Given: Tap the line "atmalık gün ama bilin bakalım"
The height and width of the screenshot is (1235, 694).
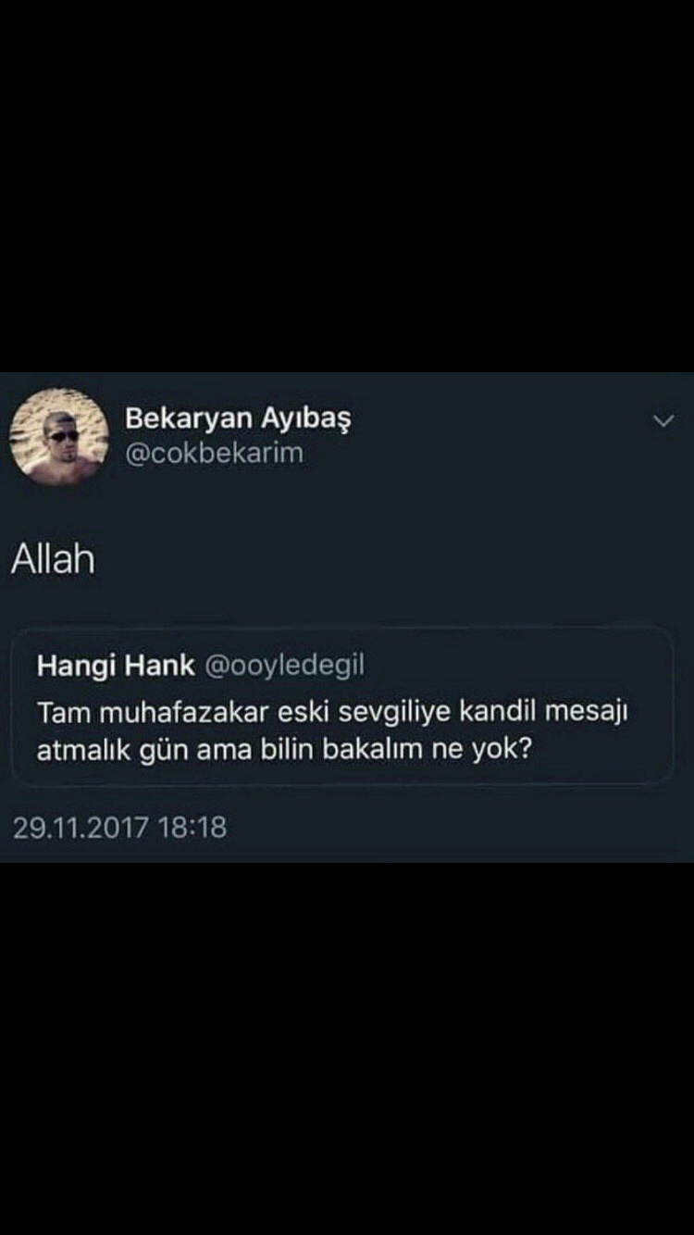Looking at the screenshot, I should point(284,749).
